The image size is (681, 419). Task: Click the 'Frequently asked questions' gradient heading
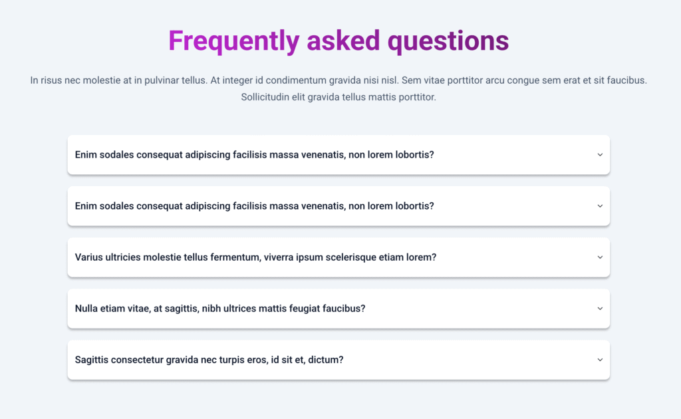coord(339,41)
